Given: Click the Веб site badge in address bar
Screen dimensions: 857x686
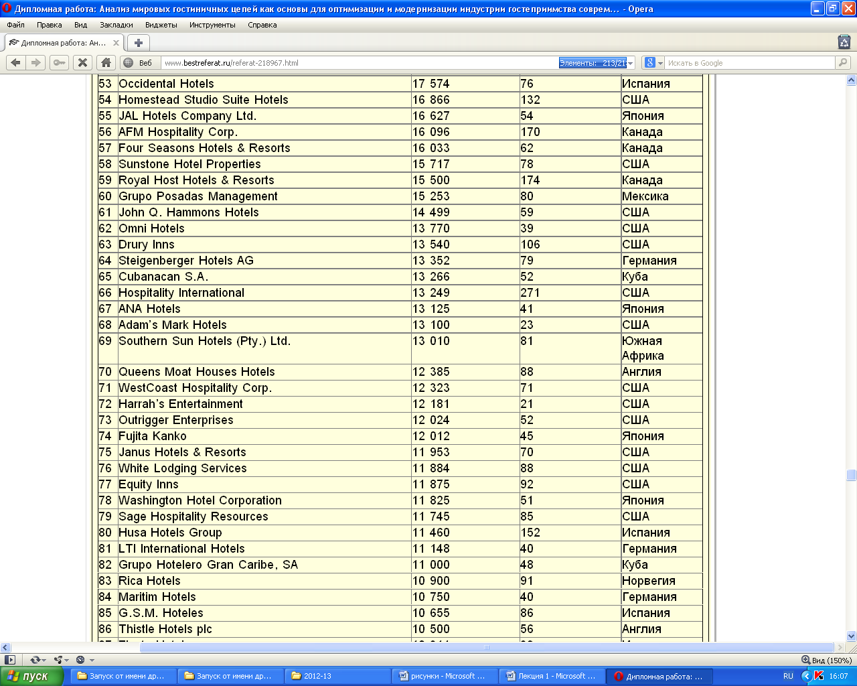Looking at the screenshot, I should 139,63.
